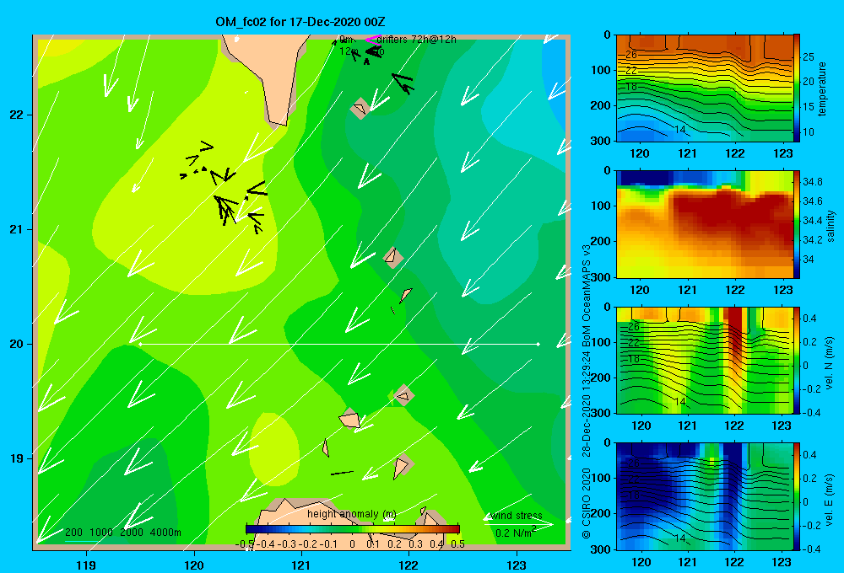
Task: Click the right endpoint of the transect line
Action: pyautogui.click(x=538, y=344)
